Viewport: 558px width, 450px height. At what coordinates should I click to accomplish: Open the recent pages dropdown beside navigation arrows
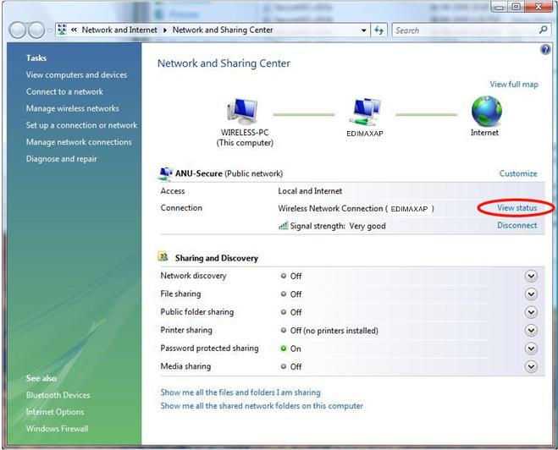(49, 30)
